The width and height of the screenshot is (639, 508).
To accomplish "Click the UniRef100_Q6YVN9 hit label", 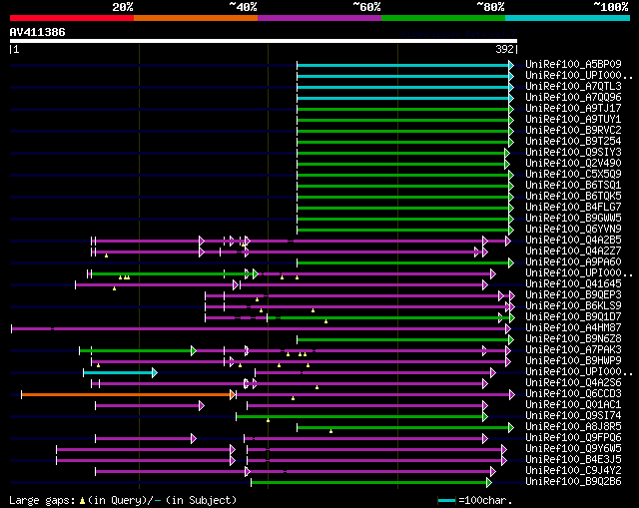I will click(573, 229).
